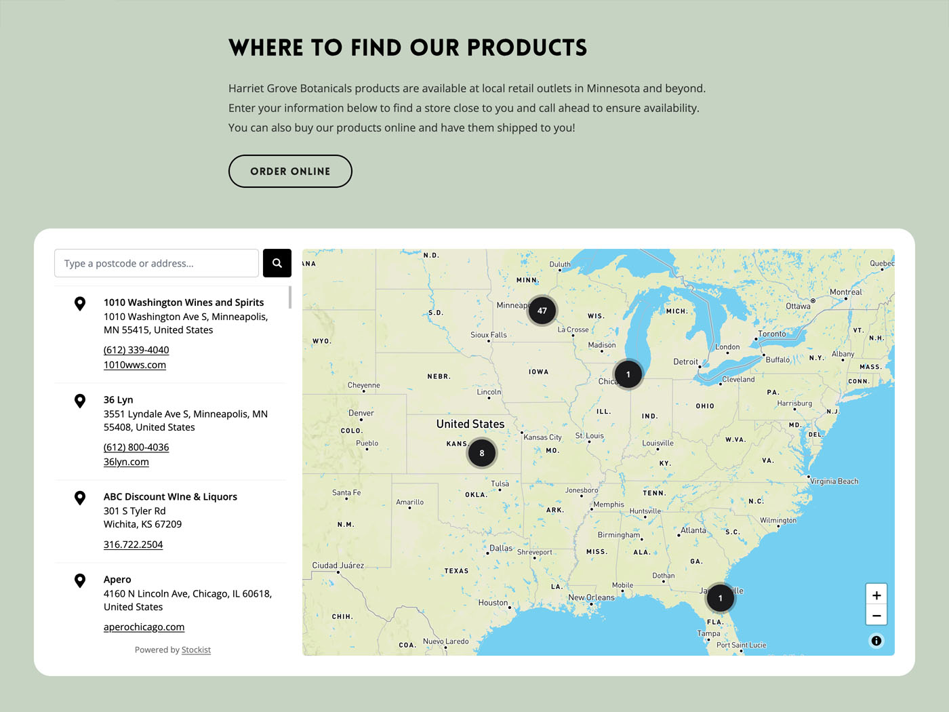Select the 47-store cluster near Minneapolis
The image size is (949, 712).
click(542, 311)
